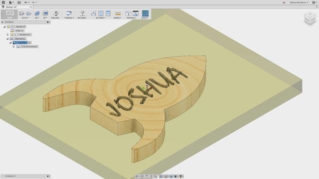Click the Setup Sheet icon in Actions

[x=108, y=13]
